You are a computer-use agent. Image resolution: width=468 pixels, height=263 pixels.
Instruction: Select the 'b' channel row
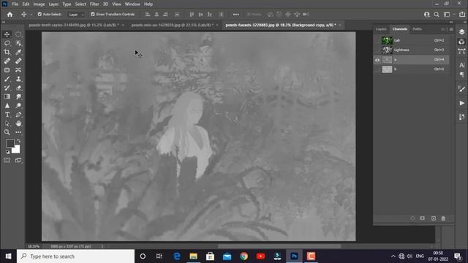point(411,69)
